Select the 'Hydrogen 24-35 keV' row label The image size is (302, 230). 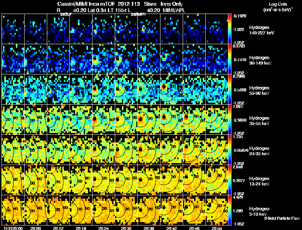pyautogui.click(x=259, y=151)
